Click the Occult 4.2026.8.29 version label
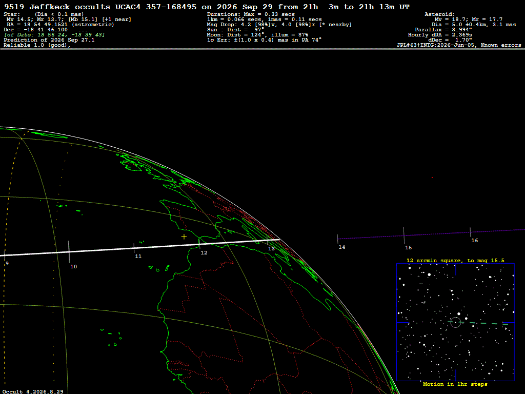This screenshot has height=394, width=525. 33,391
